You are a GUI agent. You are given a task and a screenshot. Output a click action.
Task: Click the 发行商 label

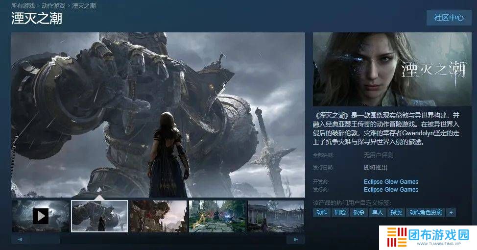321,190
